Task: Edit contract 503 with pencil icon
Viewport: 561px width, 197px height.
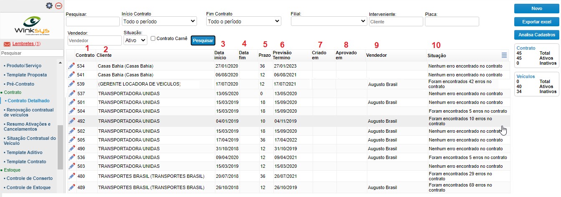Action: click(71, 166)
